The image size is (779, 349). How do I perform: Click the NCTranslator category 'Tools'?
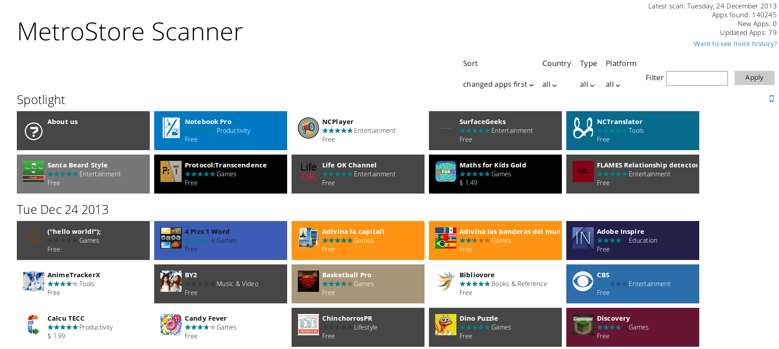pos(636,131)
